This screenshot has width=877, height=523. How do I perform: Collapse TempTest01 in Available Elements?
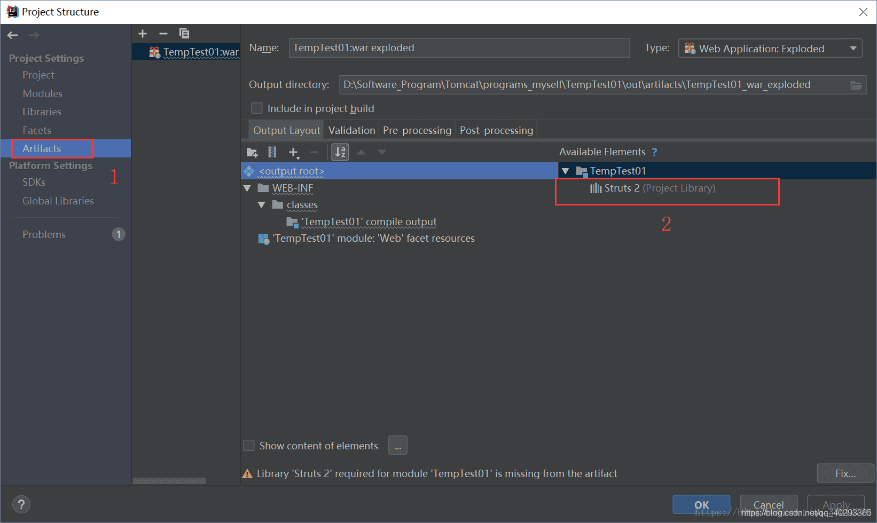point(566,170)
